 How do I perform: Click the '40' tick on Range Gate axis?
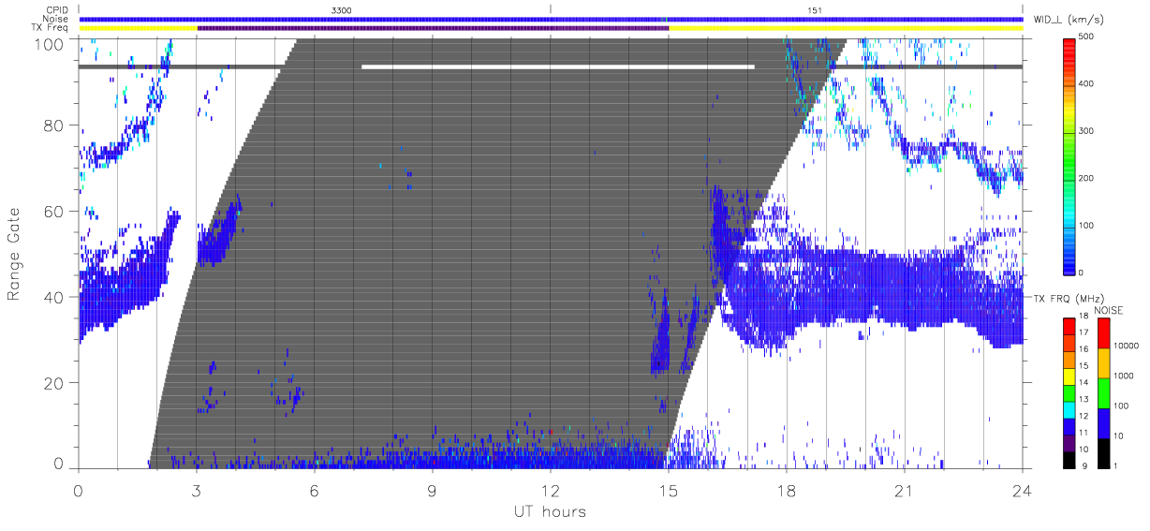point(53,297)
